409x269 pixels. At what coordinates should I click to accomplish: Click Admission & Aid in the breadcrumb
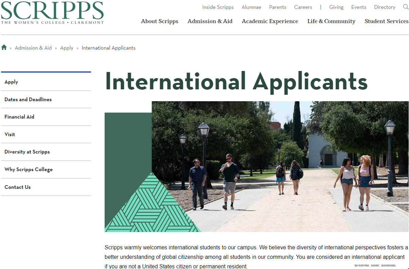tap(33, 48)
